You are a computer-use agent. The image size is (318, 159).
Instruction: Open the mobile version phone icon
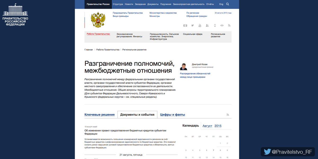click(215, 25)
